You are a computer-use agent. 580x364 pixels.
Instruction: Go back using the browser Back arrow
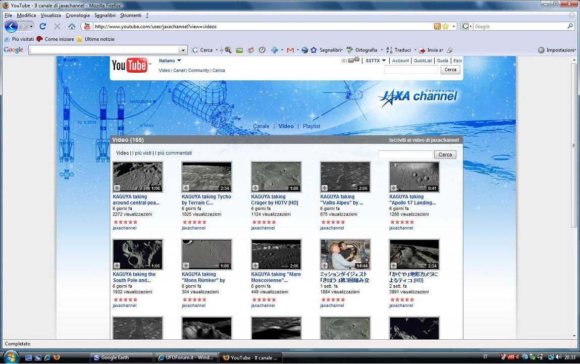pos(11,26)
